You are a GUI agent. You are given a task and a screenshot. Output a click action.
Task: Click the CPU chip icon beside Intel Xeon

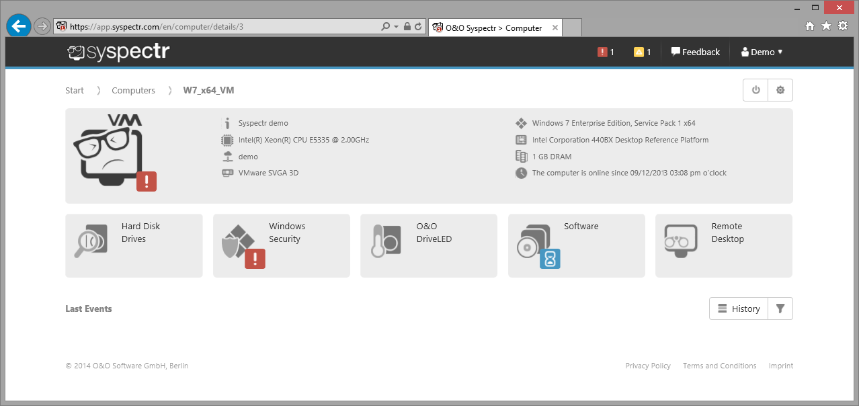tap(227, 140)
